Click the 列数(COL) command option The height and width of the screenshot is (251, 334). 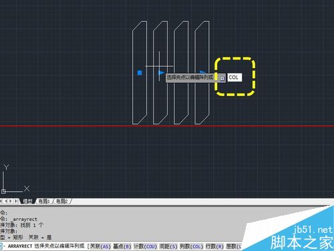pos(192,246)
